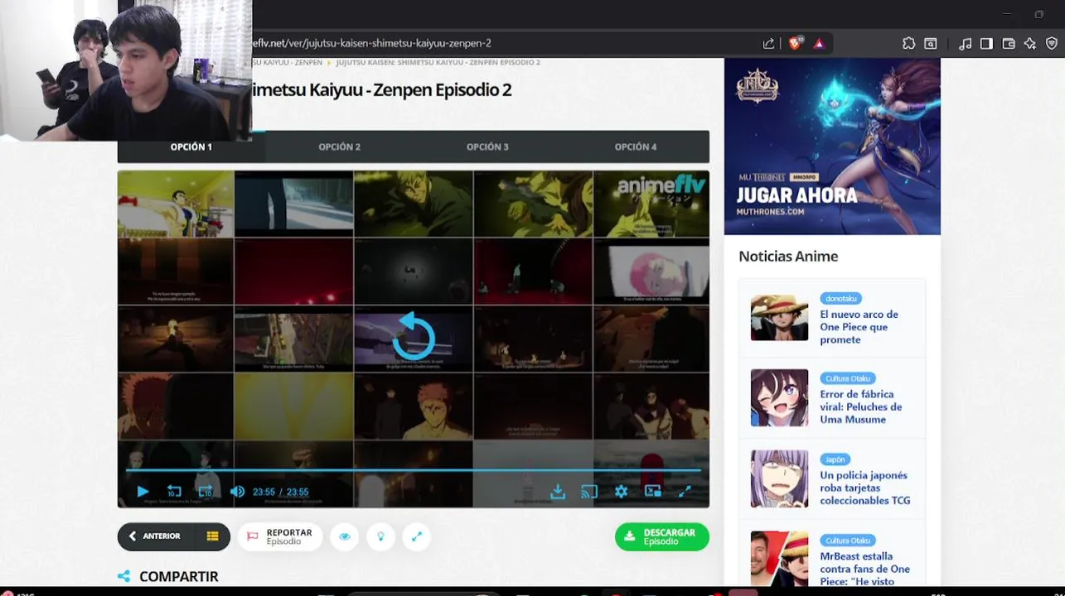Switch to the OPCIÓN 3 tab
The height and width of the screenshot is (596, 1065).
(487, 147)
